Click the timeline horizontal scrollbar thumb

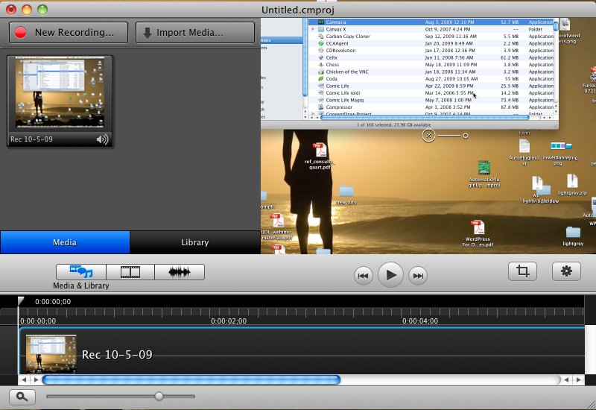pos(191,380)
